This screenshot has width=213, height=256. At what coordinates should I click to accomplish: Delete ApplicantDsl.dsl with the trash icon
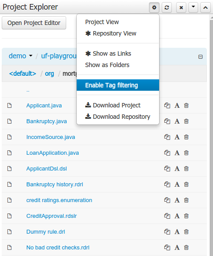point(186,168)
